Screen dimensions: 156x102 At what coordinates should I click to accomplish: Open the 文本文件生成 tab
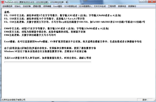(x=100, y=6)
